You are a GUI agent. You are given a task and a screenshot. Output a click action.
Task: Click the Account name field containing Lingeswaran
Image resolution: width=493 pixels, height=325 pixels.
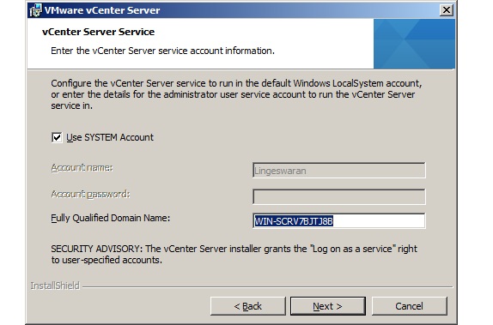339,171
